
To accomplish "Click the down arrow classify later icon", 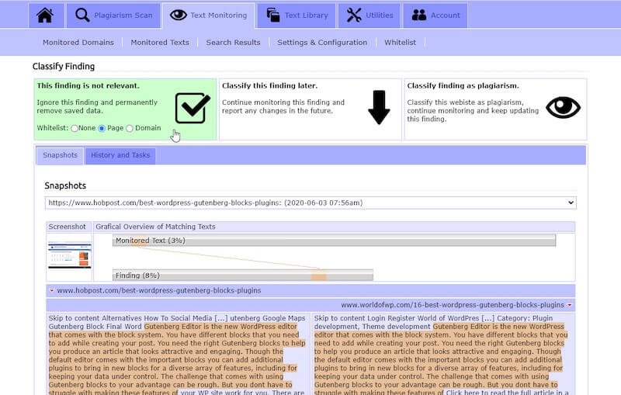I will point(379,107).
